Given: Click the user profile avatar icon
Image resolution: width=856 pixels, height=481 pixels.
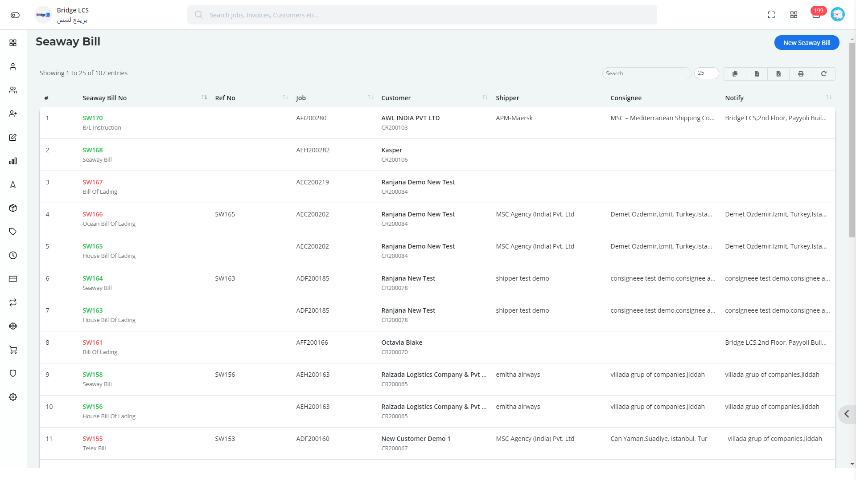Looking at the screenshot, I should 837,15.
